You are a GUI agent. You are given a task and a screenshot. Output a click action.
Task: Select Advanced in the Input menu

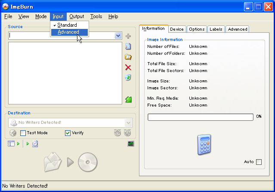point(69,32)
